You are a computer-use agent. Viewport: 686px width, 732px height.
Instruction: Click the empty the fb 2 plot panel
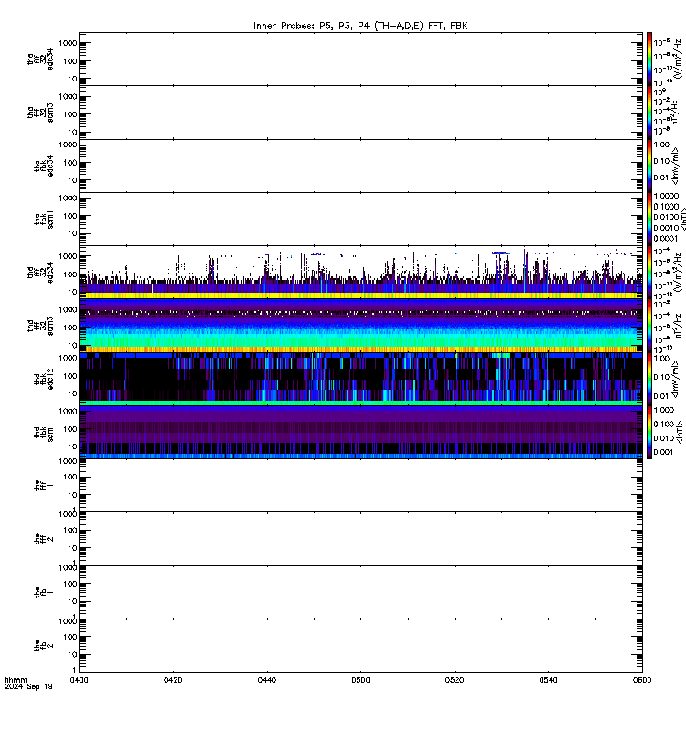[x=360, y=646]
